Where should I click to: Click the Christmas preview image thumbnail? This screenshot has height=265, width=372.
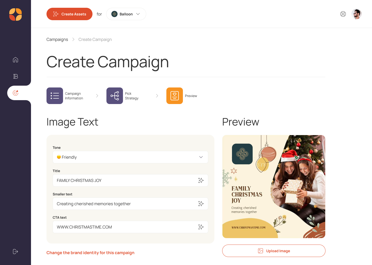[274, 186]
